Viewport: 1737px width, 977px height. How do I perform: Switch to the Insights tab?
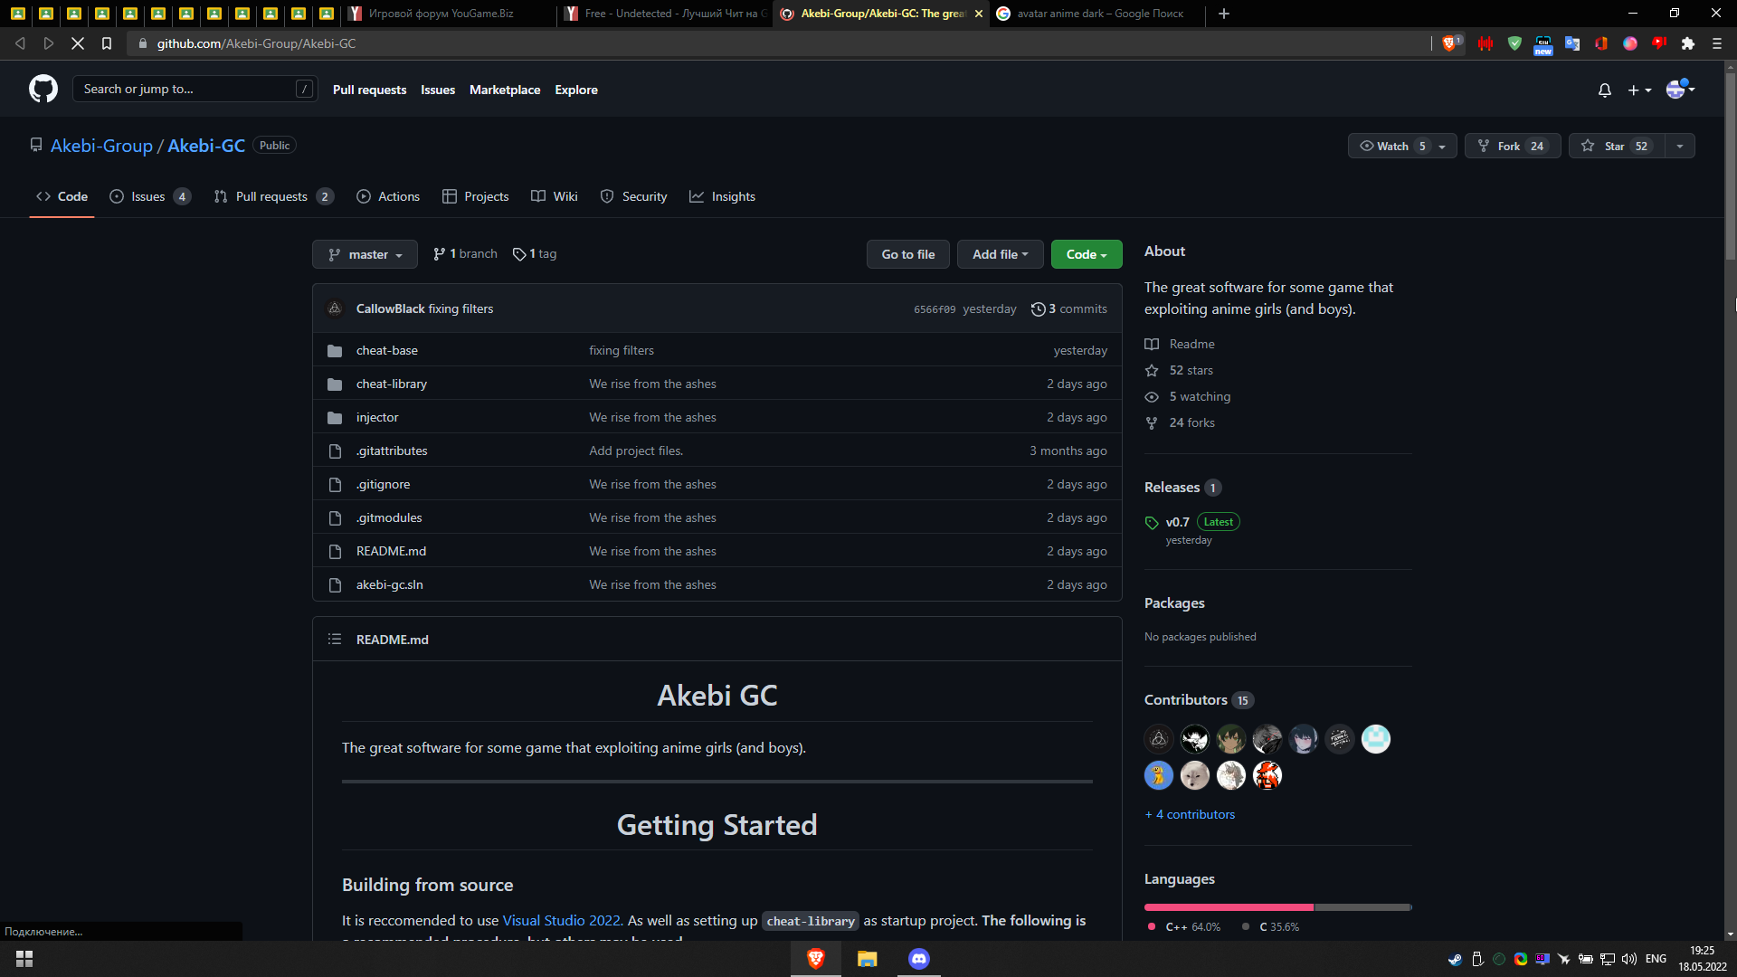pyautogui.click(x=722, y=196)
